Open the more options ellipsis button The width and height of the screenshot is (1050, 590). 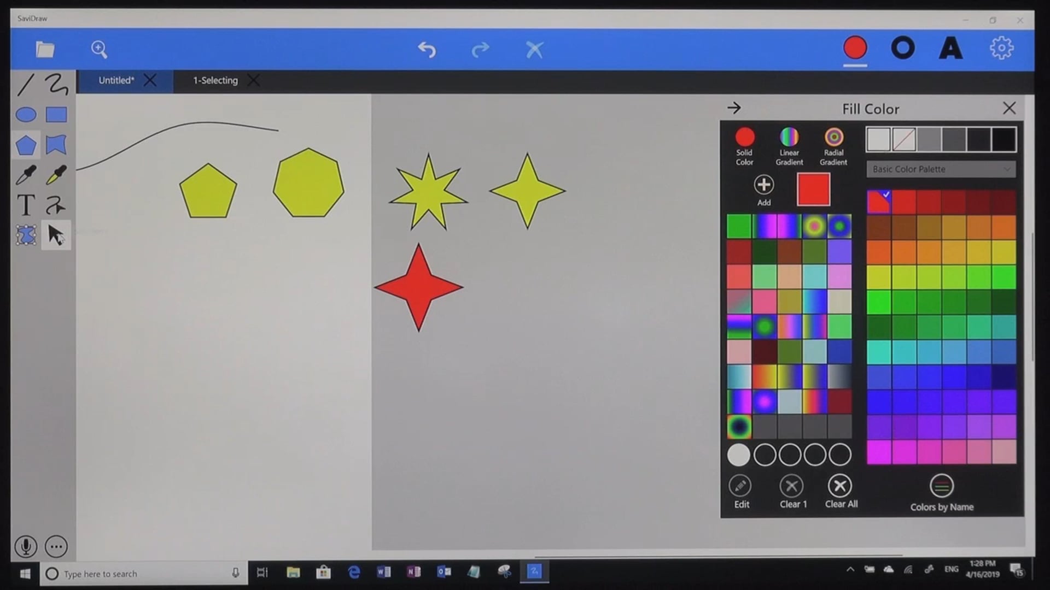point(56,546)
